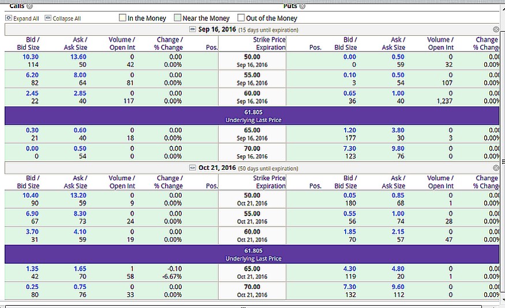Click put bid 1.20 for Sep 65.00 strike
The height and width of the screenshot is (308, 505).
[350, 131]
